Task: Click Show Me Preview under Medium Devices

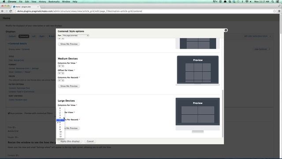Action: (x=69, y=86)
